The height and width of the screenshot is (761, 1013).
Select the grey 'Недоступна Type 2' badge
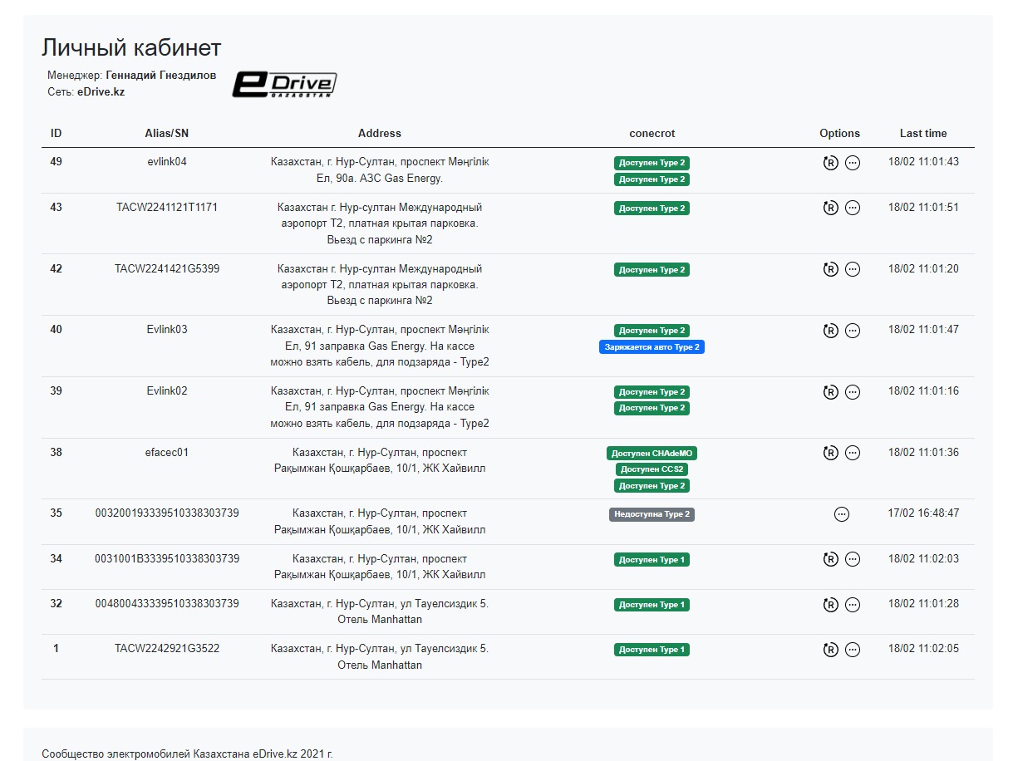pyautogui.click(x=652, y=514)
